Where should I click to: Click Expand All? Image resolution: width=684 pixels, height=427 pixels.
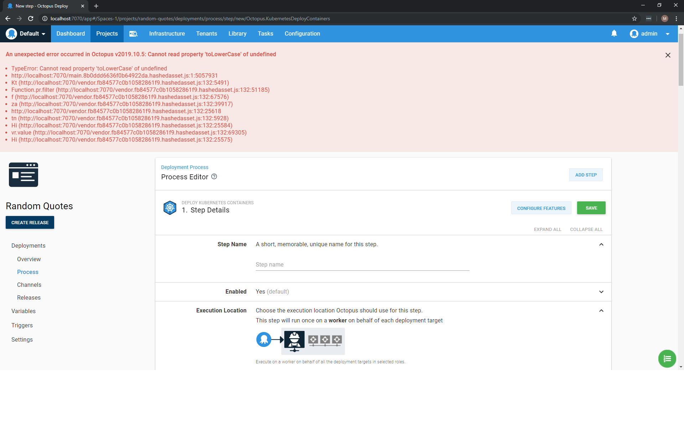point(547,230)
